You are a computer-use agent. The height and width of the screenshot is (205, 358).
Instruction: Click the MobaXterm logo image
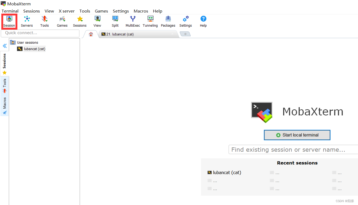[x=262, y=112]
